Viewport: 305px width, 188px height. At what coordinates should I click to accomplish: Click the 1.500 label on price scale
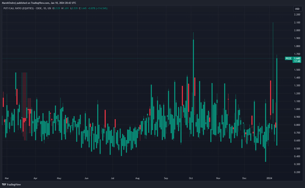(x=297, y=70)
